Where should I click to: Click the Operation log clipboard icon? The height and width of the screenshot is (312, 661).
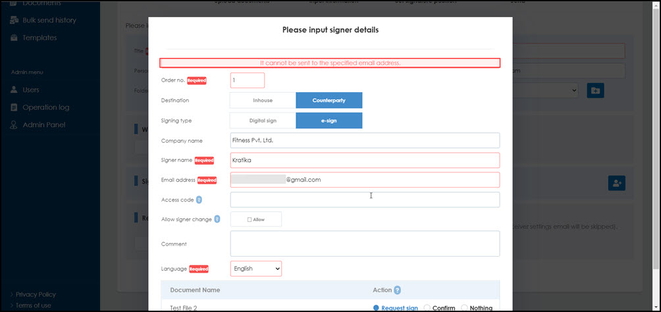pyautogui.click(x=14, y=107)
